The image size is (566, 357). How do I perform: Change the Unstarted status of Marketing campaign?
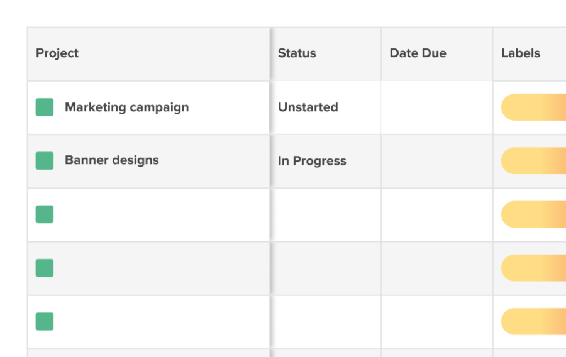[x=308, y=107]
